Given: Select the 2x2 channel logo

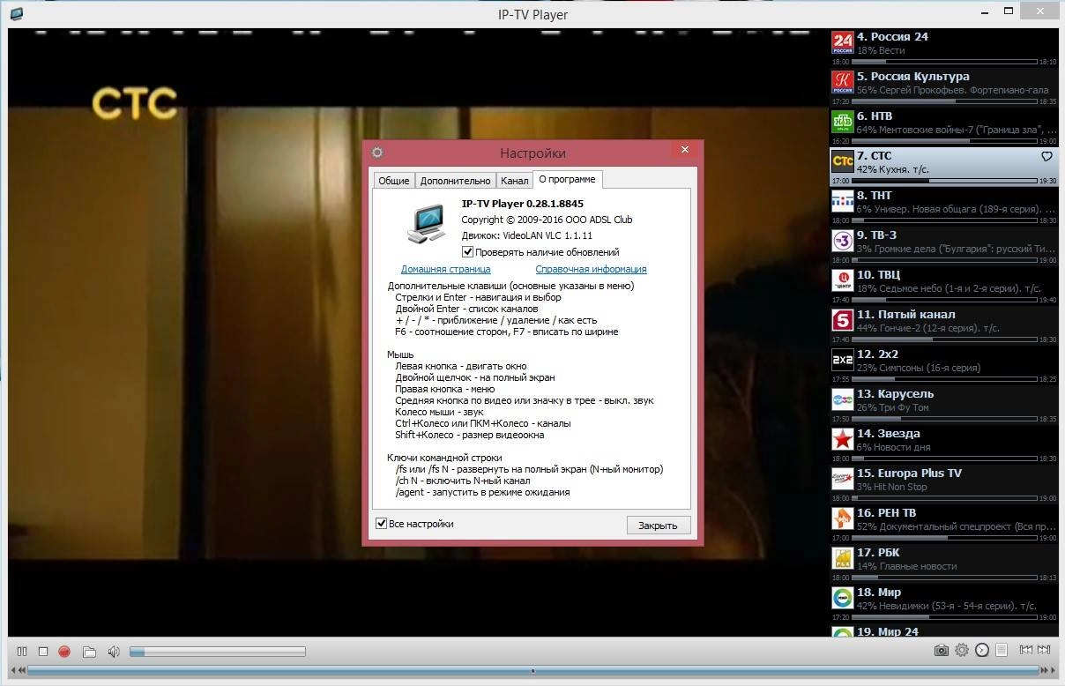Looking at the screenshot, I should click(x=843, y=360).
